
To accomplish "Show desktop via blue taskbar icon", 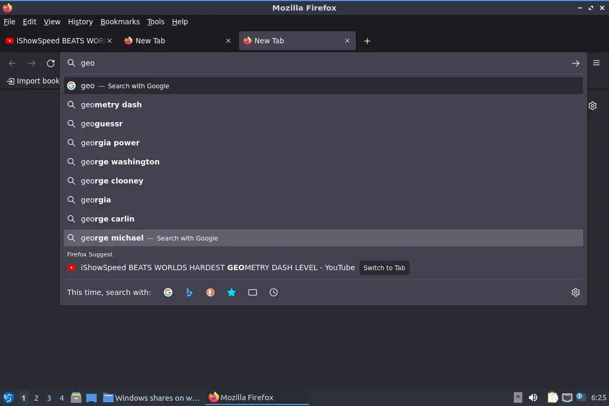I will (91, 398).
